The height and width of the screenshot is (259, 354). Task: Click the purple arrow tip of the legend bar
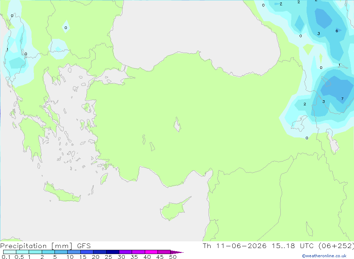(x=177, y=252)
